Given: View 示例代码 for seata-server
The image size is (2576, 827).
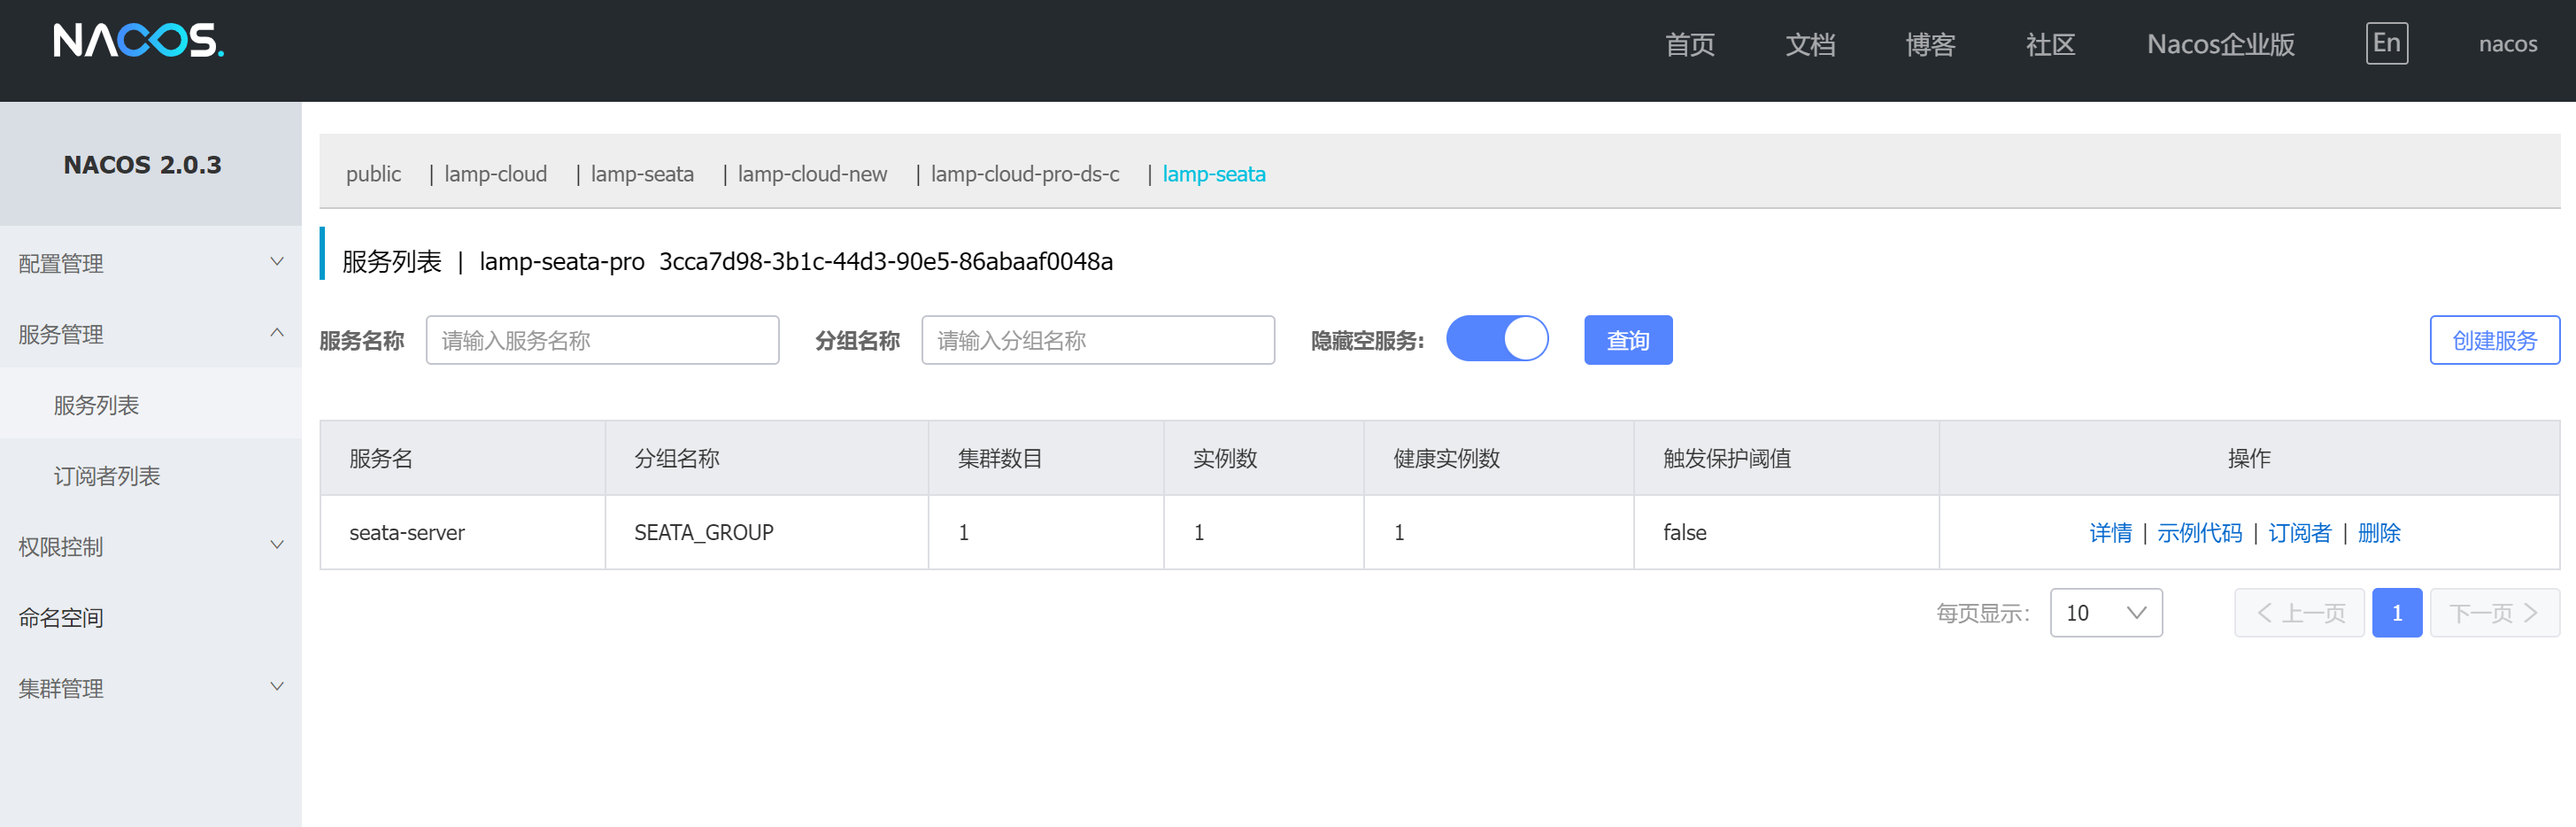Looking at the screenshot, I should tap(2199, 533).
